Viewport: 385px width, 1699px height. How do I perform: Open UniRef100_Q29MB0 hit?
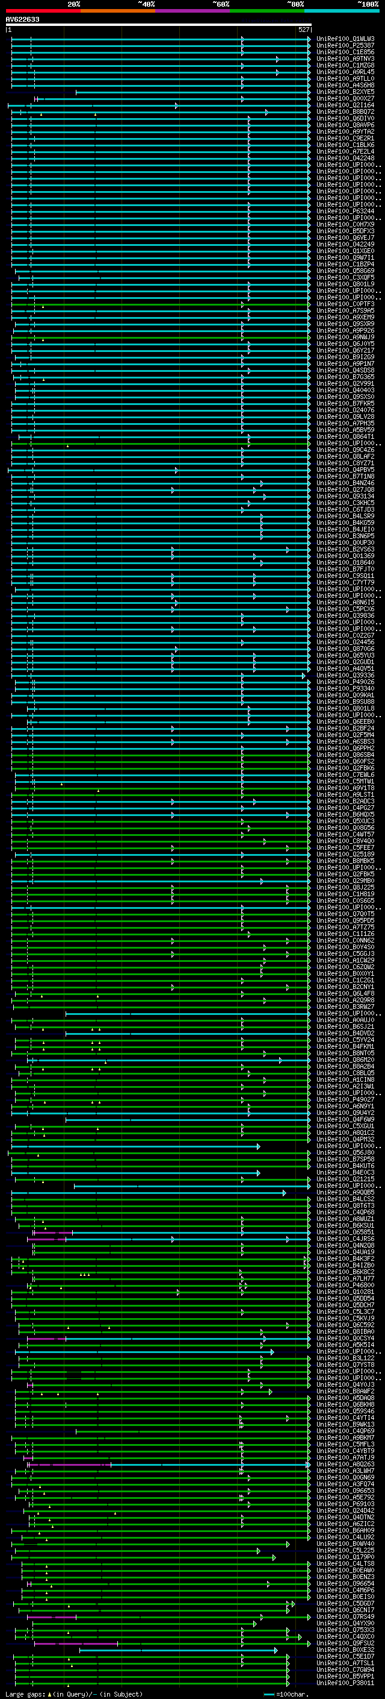tap(345, 881)
